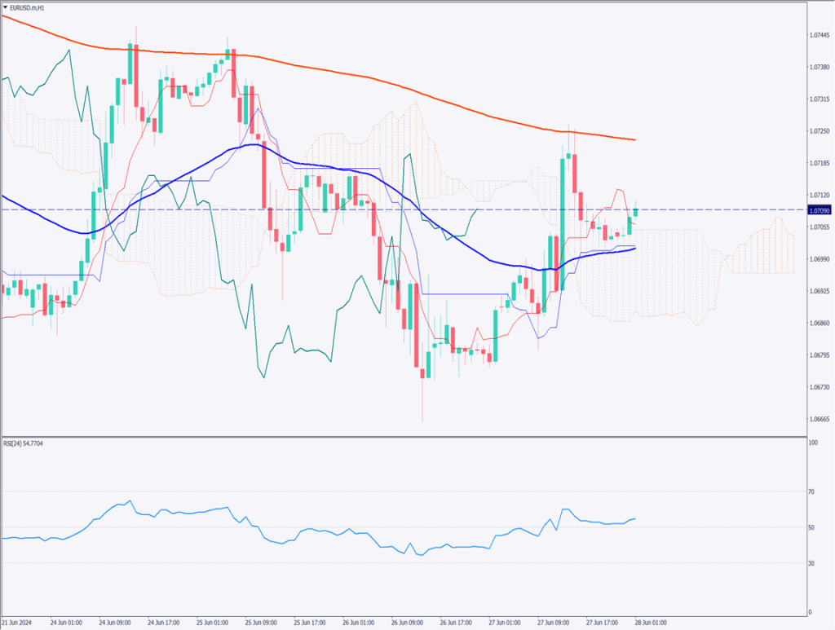Click the 70 level on RSI scale
Screen dimensions: 835x630
(811, 491)
